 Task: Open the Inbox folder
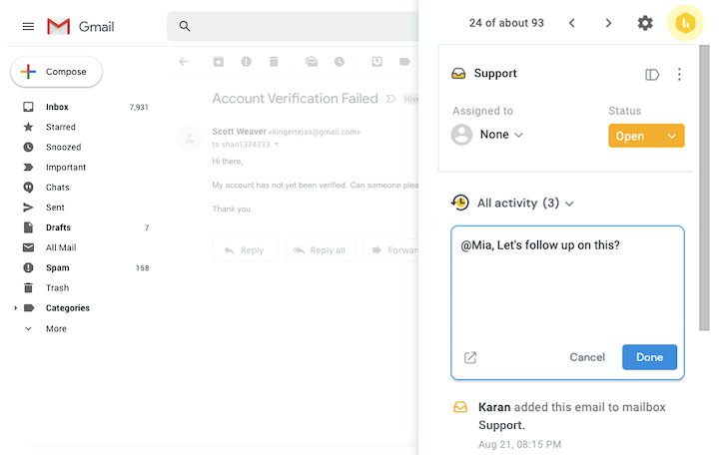click(x=57, y=107)
